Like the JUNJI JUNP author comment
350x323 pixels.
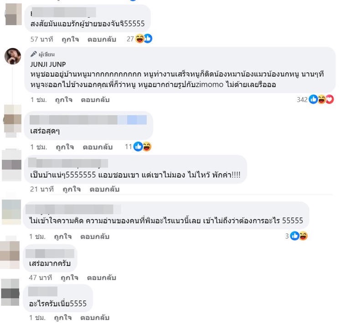point(64,100)
